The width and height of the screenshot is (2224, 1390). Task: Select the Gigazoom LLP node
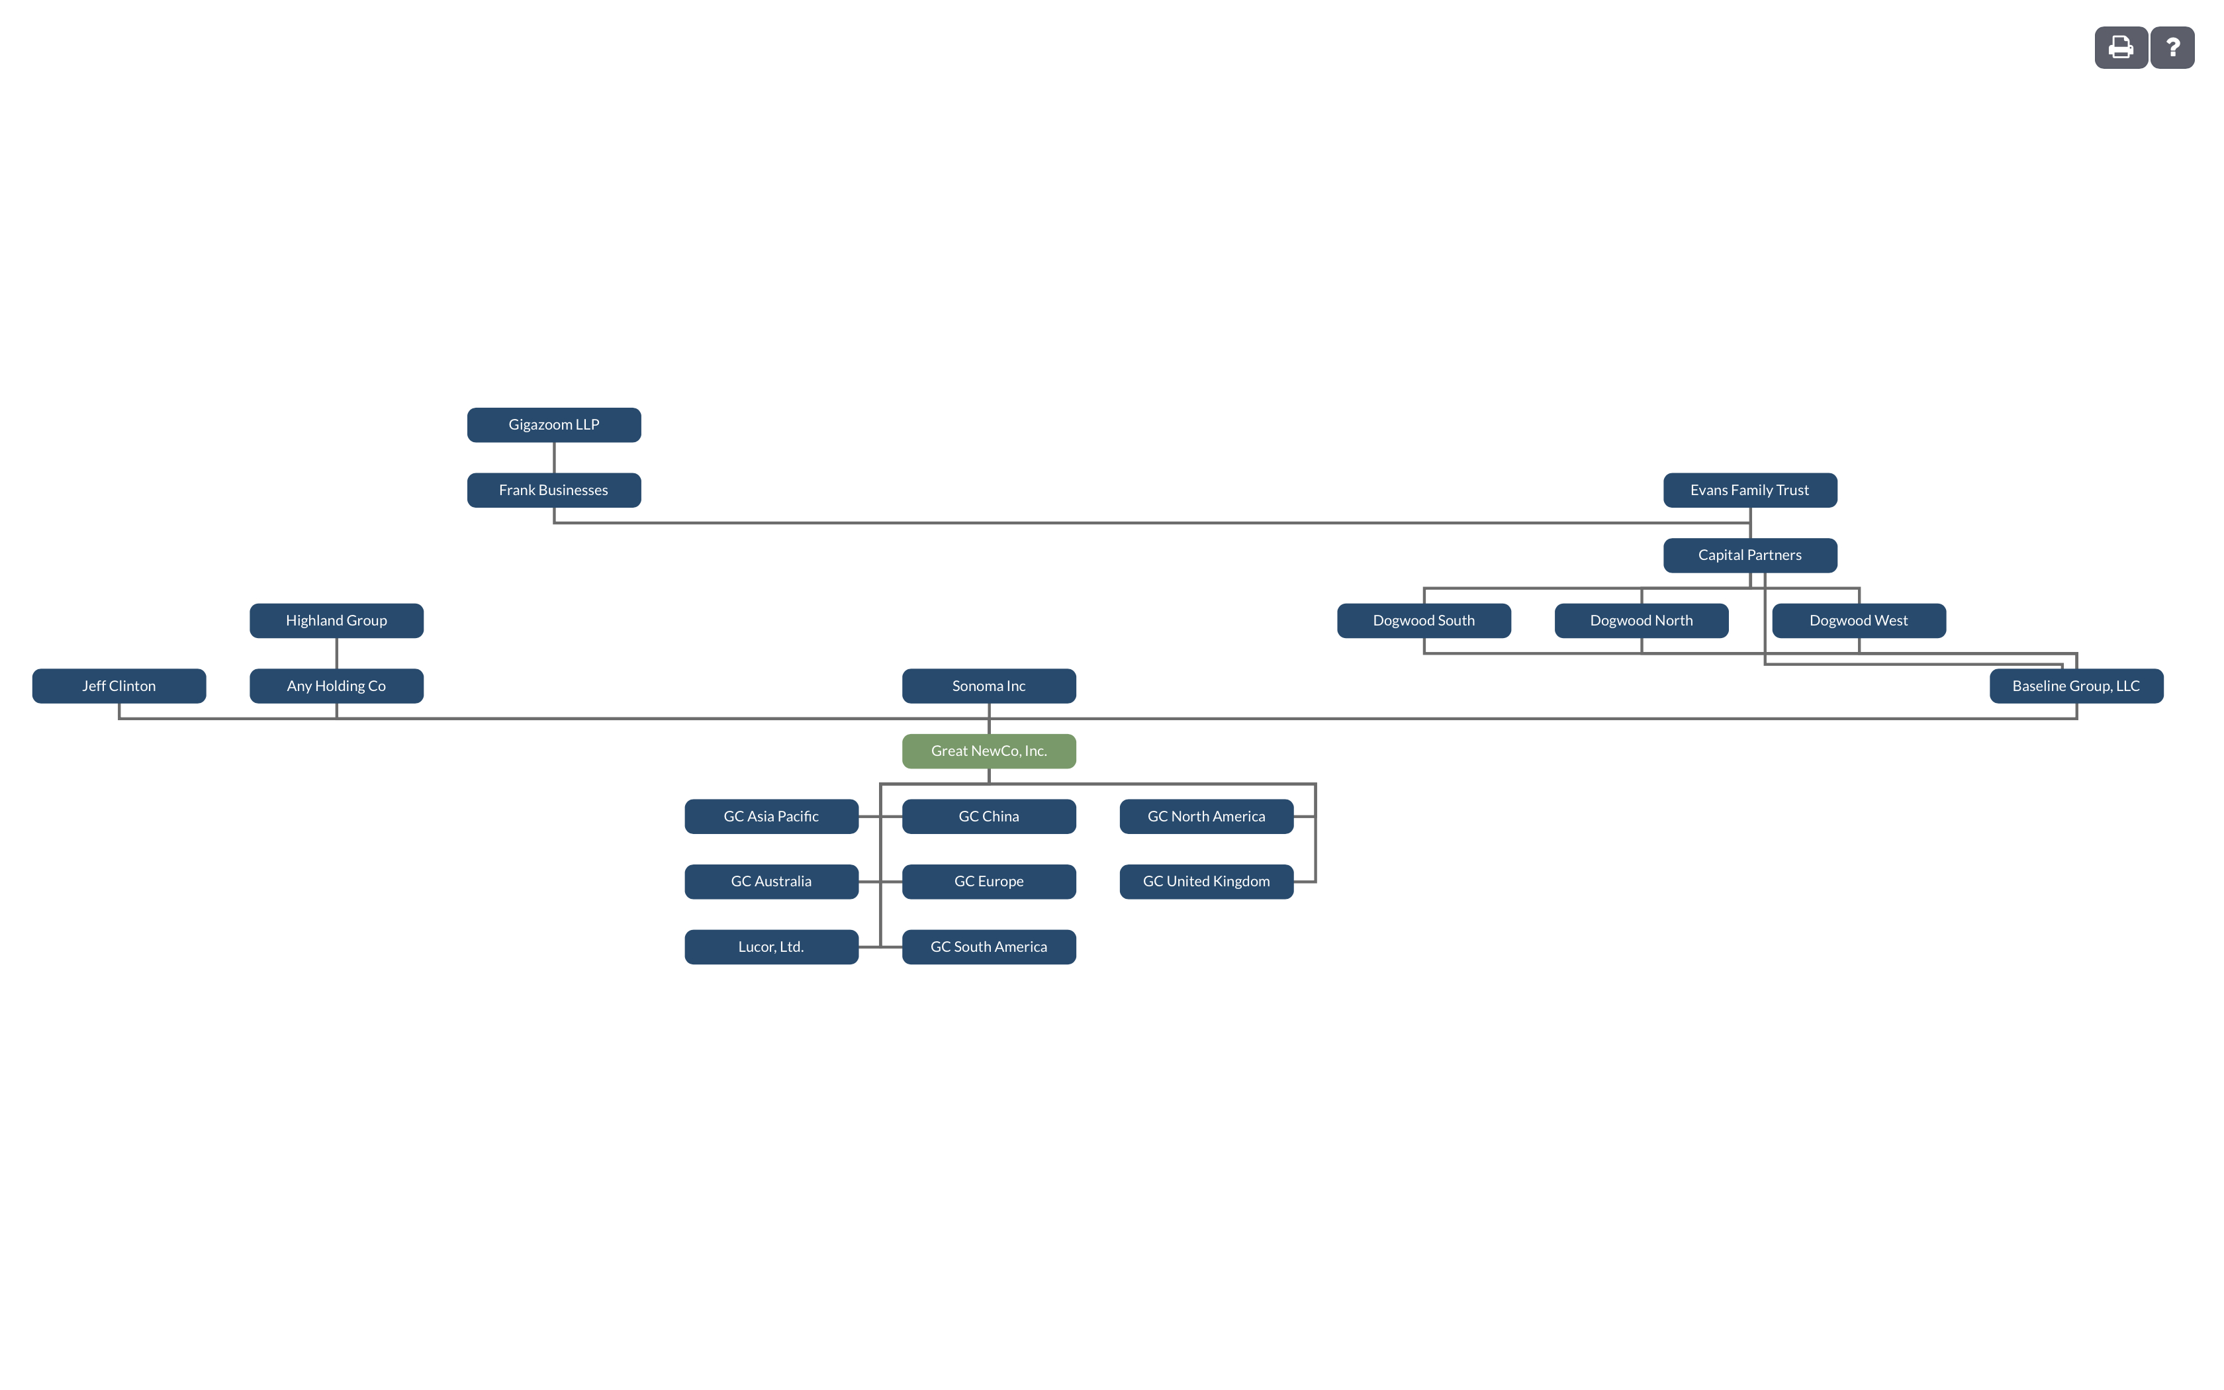554,423
